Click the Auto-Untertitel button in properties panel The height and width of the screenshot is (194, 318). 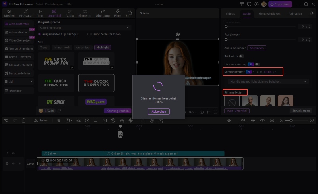[x=237, y=111]
